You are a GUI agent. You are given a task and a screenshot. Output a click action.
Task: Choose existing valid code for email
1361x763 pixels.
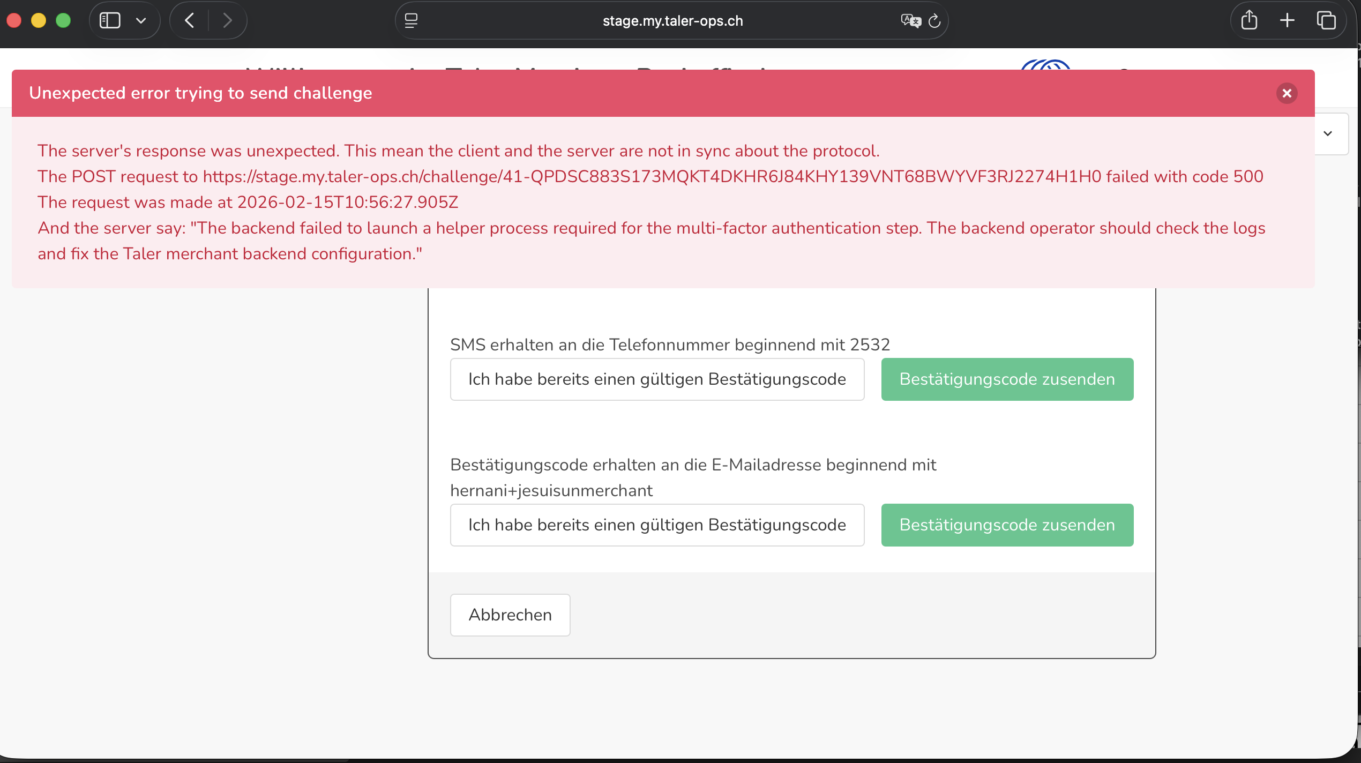click(657, 525)
